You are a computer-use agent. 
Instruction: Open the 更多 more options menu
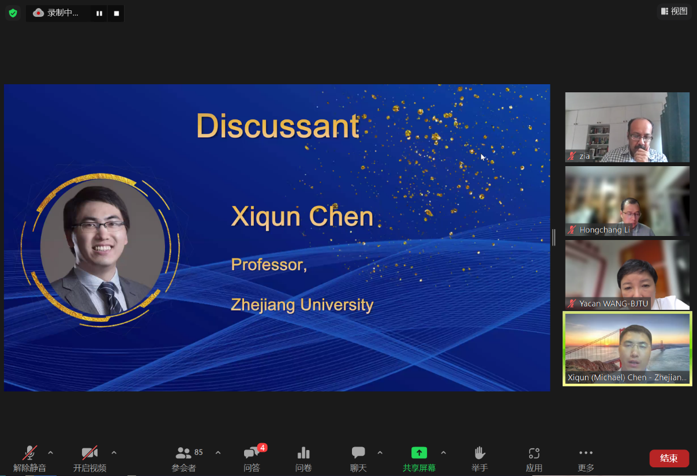point(586,459)
